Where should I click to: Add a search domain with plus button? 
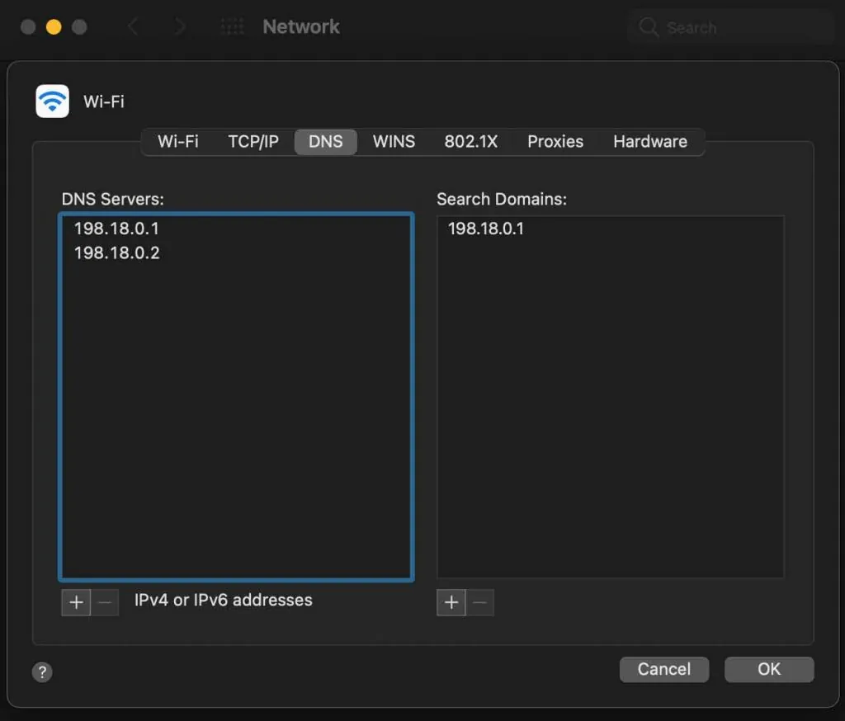click(451, 602)
